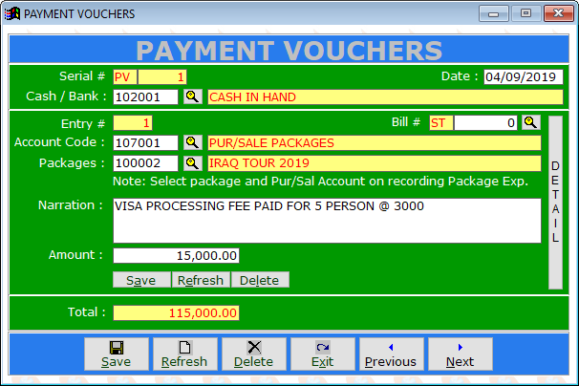This screenshot has height=386, width=579.
Task: Maximize the Payment Vouchers window
Action: click(525, 13)
